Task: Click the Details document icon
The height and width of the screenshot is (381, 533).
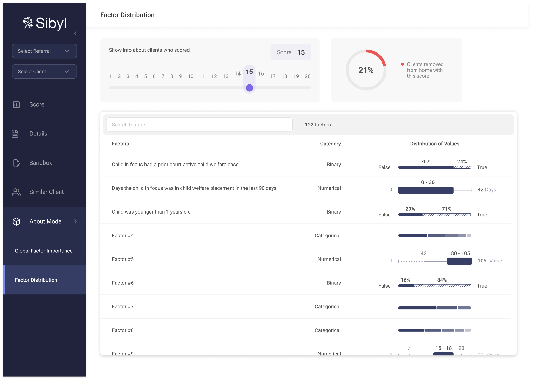Action: [x=15, y=134]
